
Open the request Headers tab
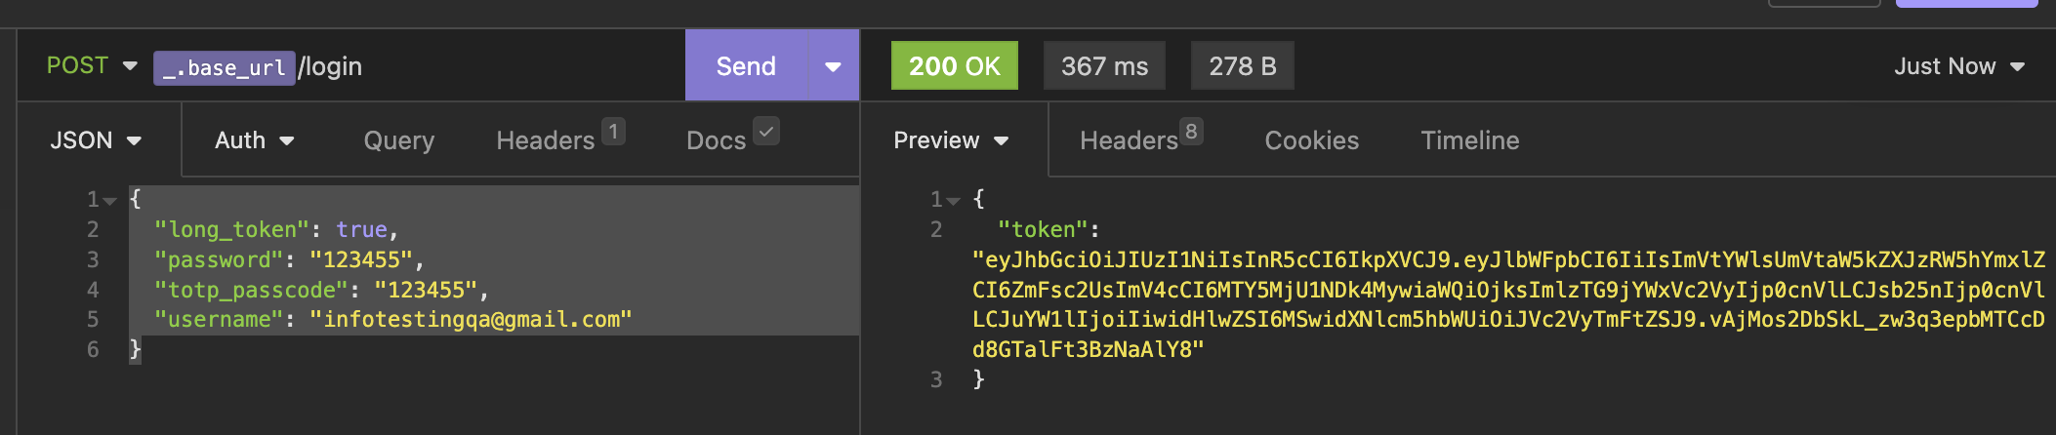pyautogui.click(x=547, y=140)
